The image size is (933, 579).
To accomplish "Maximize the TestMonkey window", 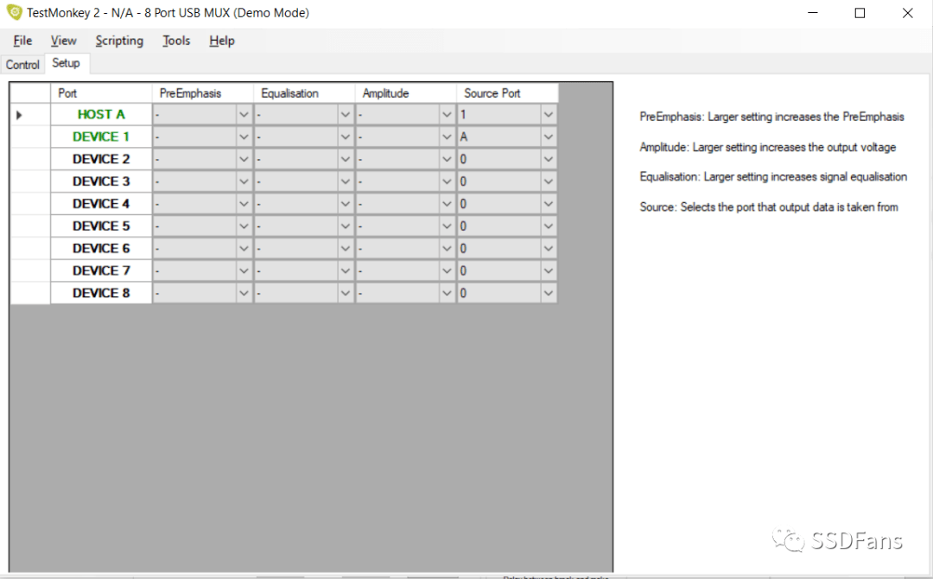I will 860,12.
